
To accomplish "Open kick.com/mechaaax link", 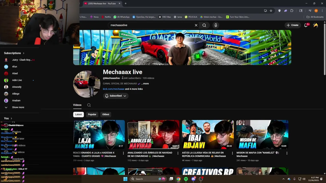I will point(114,89).
